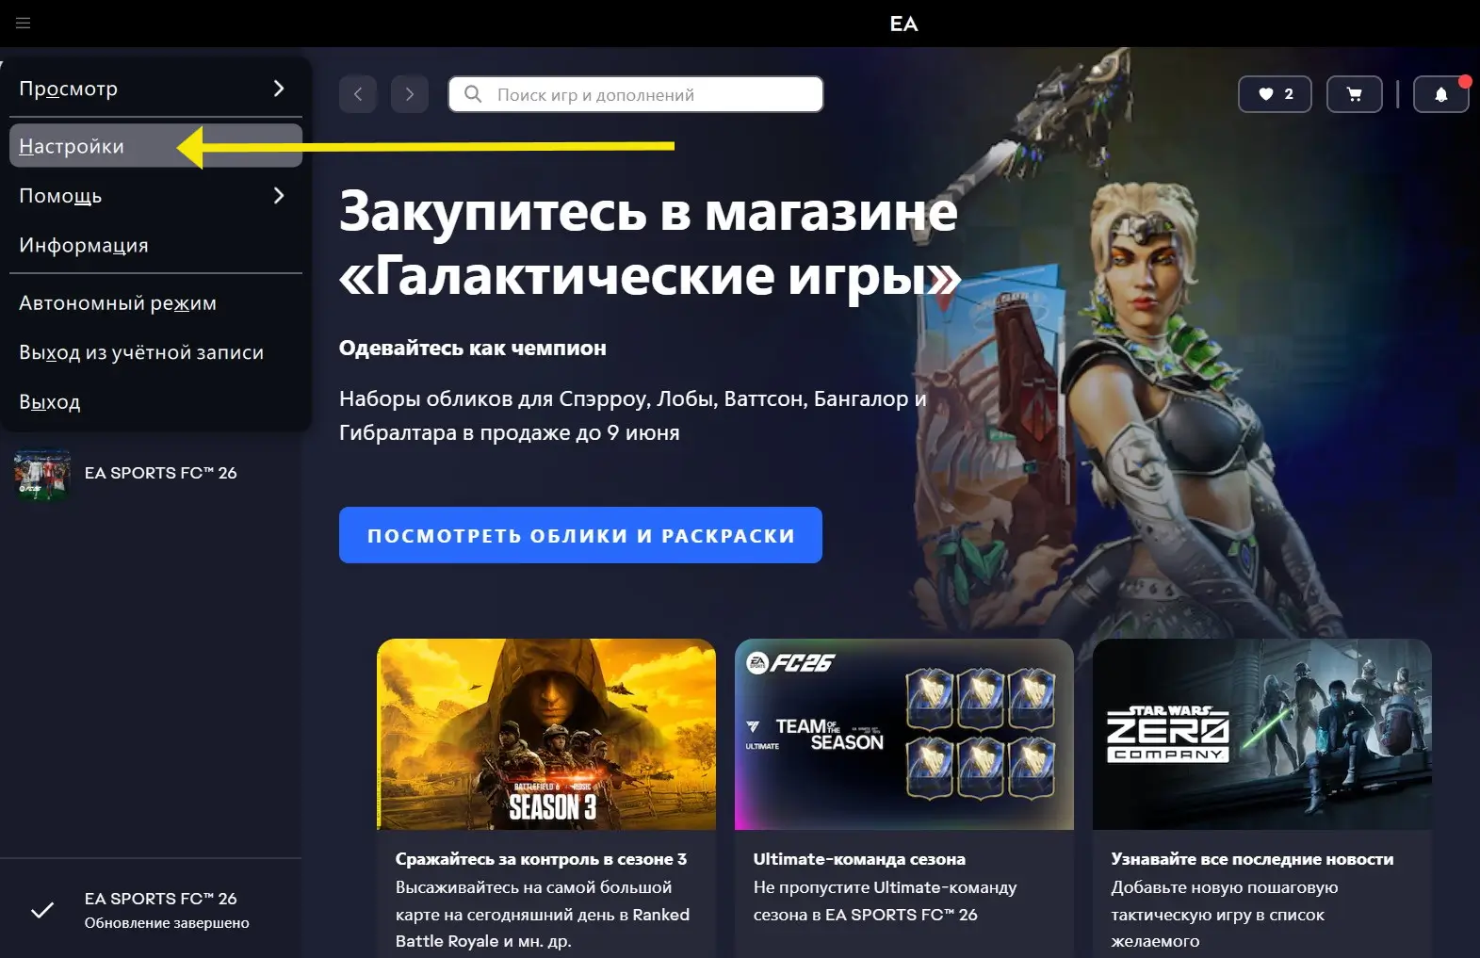The image size is (1480, 958).
Task: Click the update completed checkmark icon
Action: [42, 910]
